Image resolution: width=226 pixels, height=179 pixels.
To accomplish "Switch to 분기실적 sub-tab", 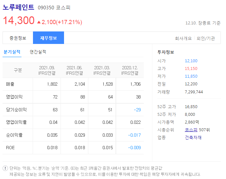I will tap(12, 52).
